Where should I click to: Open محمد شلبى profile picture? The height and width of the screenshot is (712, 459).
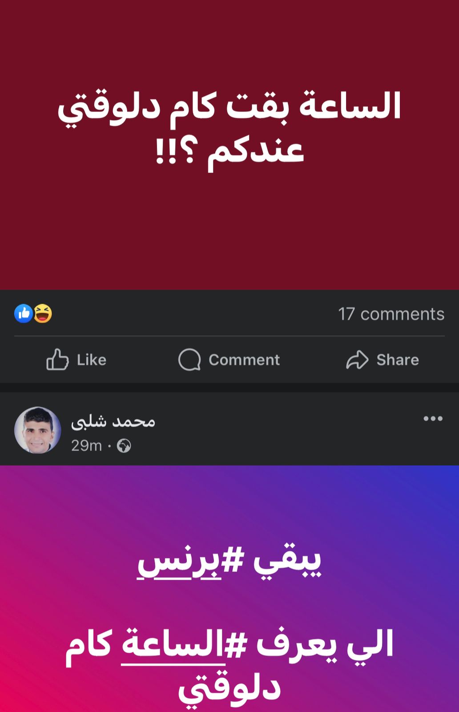pyautogui.click(x=38, y=430)
